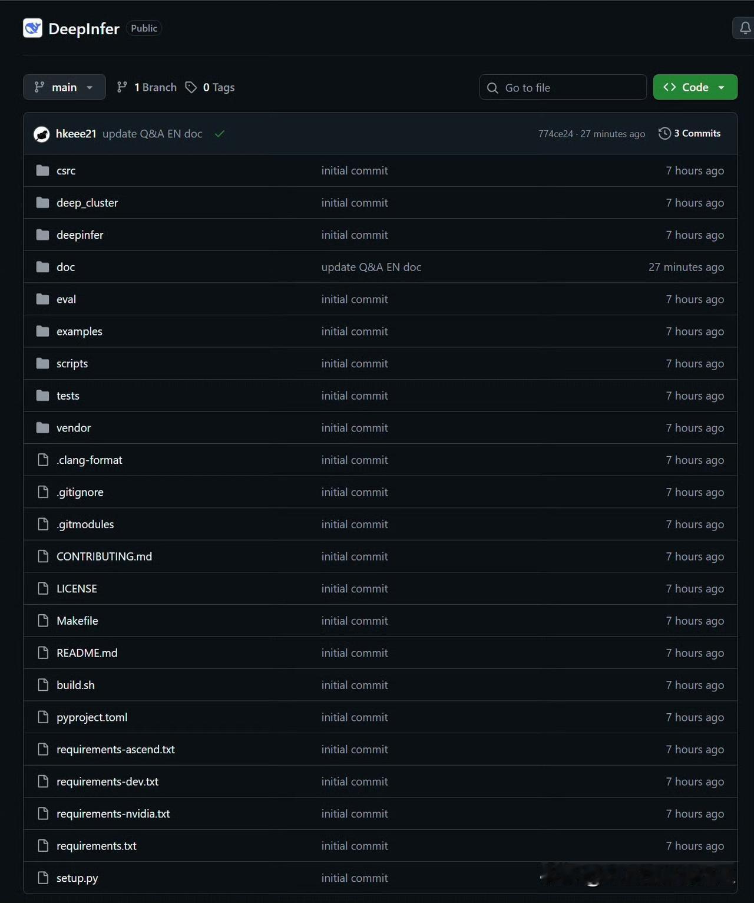Click the file icon beside Makefile

(x=42, y=621)
